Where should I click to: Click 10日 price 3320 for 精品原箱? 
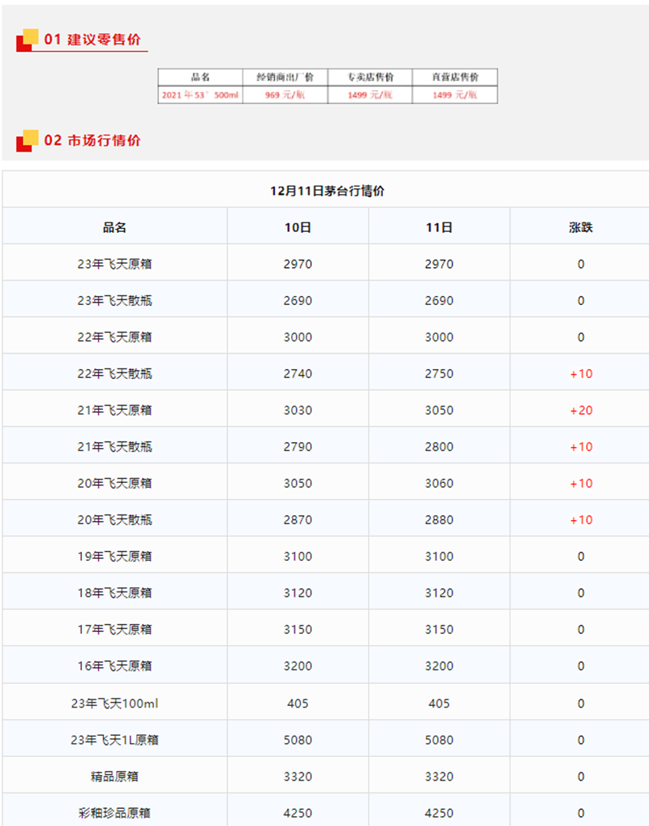298,777
